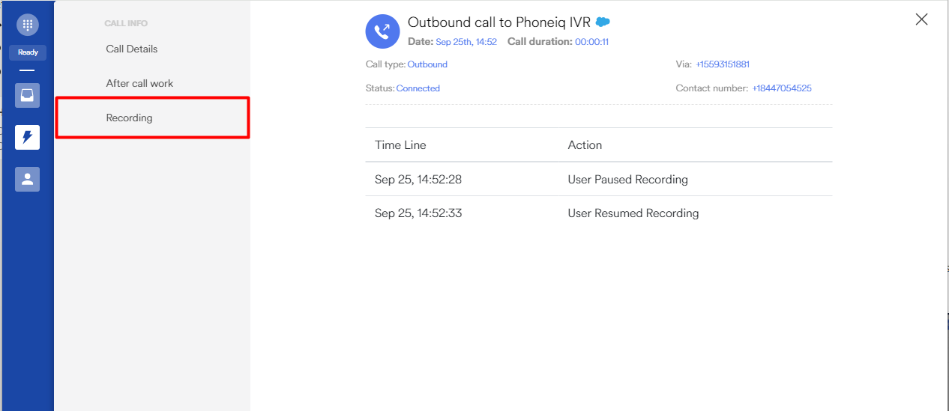This screenshot has height=411, width=949.
Task: Click contact number +18447054525
Action: tap(782, 88)
